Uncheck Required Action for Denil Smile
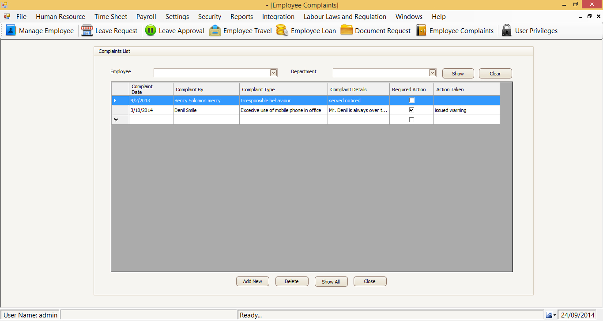This screenshot has width=603, height=321. pyautogui.click(x=411, y=110)
